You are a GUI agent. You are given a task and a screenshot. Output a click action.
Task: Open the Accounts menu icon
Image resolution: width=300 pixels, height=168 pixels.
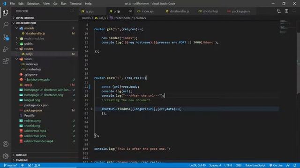[x=6, y=144]
